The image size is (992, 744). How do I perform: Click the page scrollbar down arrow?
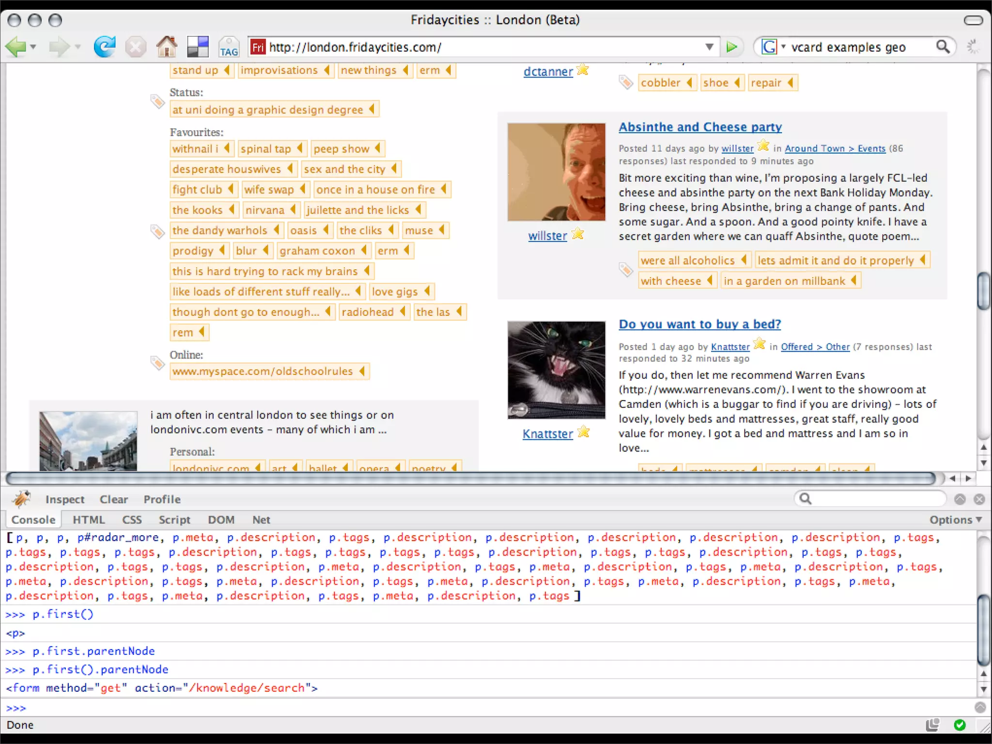pos(984,463)
